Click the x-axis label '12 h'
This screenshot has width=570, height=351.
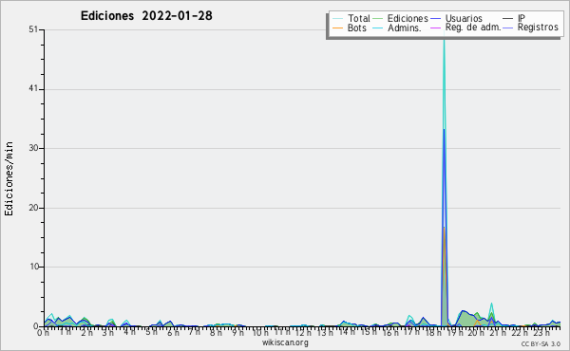click(303, 333)
